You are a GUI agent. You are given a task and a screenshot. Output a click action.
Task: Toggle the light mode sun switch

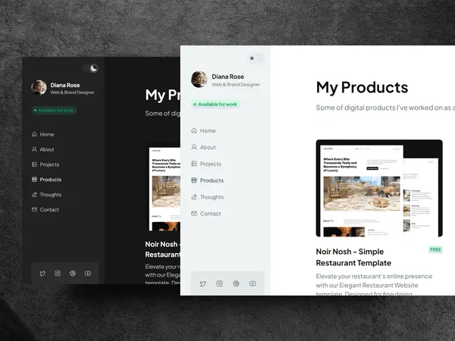click(x=256, y=58)
